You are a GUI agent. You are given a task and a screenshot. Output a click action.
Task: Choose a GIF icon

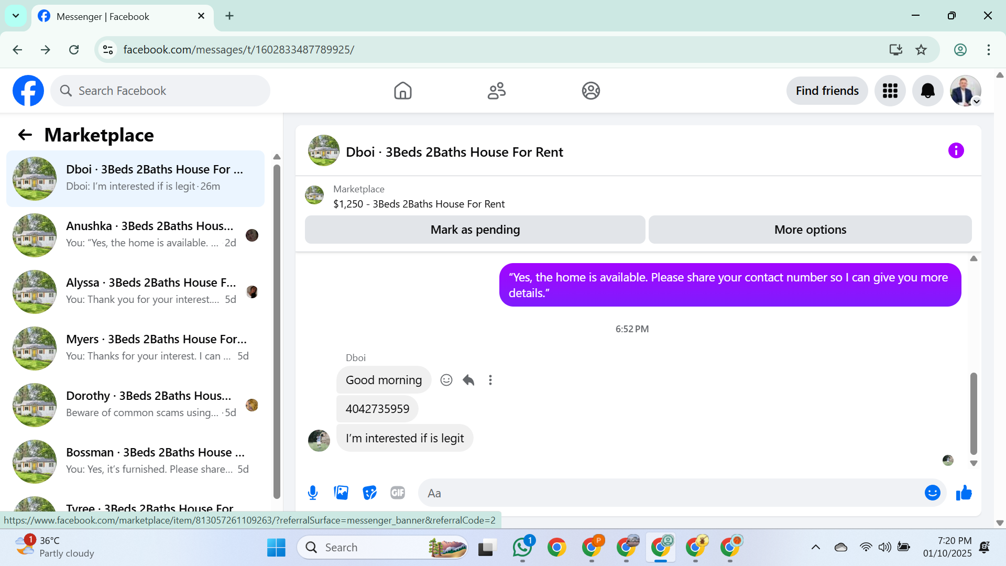coord(398,493)
